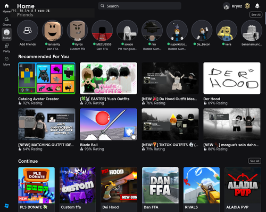Click the Recommended For You heading

coord(44,57)
